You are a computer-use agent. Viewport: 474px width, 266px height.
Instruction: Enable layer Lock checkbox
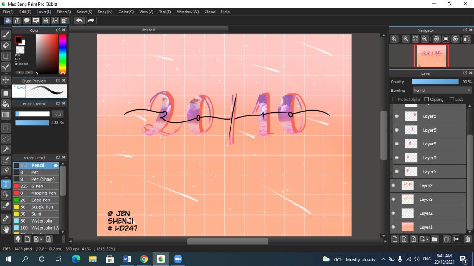coord(452,99)
